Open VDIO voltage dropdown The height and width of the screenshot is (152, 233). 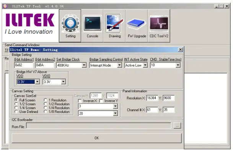[63, 82]
